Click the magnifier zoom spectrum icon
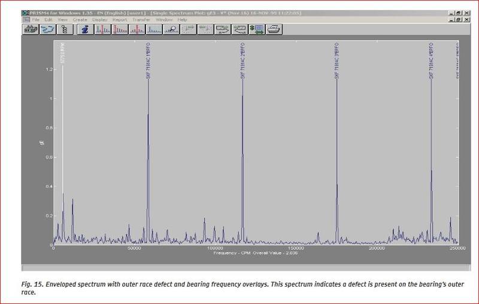The width and height of the screenshot is (479, 304). tap(171, 29)
